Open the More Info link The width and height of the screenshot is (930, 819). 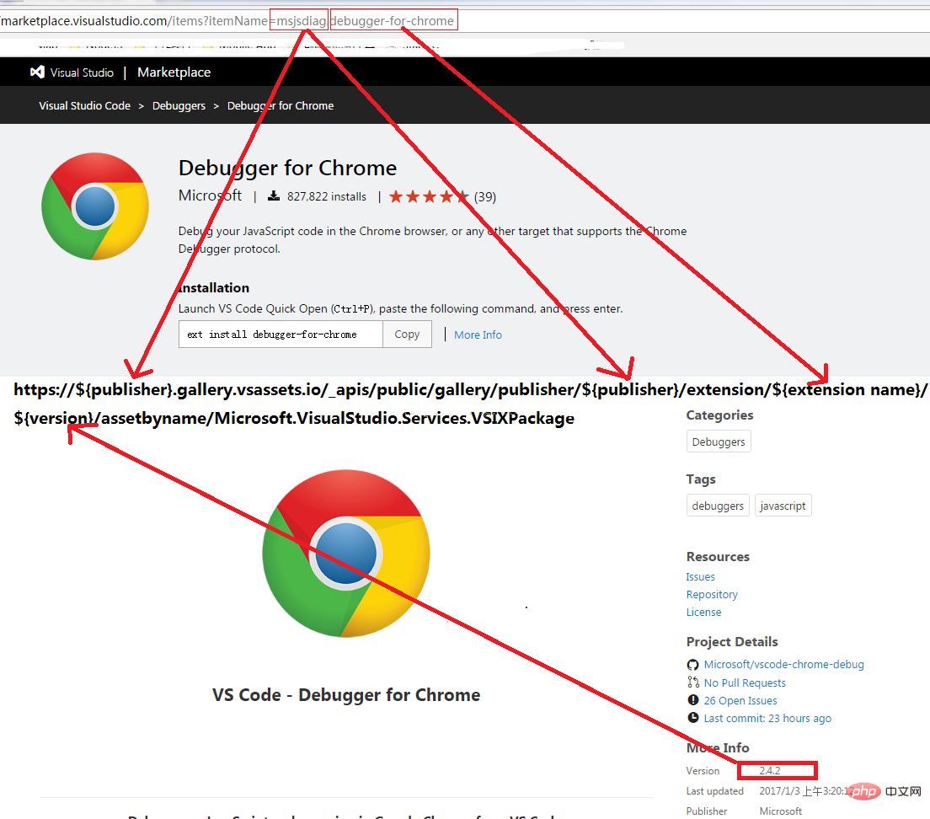[x=478, y=335]
